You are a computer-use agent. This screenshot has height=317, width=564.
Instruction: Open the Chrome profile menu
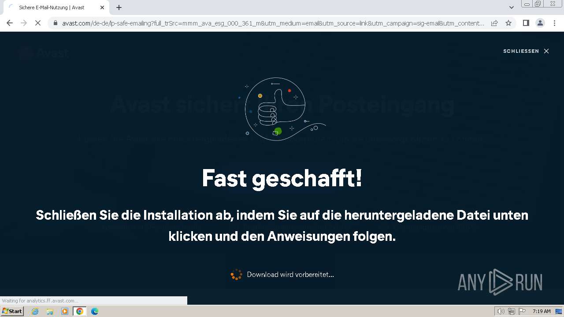(x=540, y=23)
